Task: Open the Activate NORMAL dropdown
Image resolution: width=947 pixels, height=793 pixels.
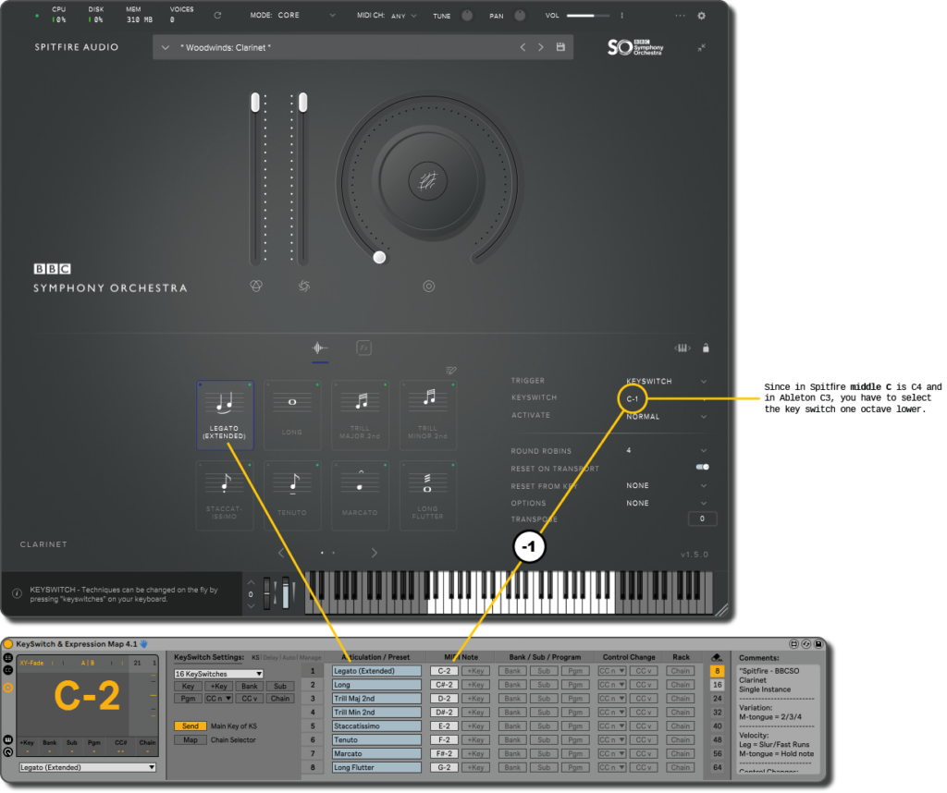Action: [x=666, y=417]
